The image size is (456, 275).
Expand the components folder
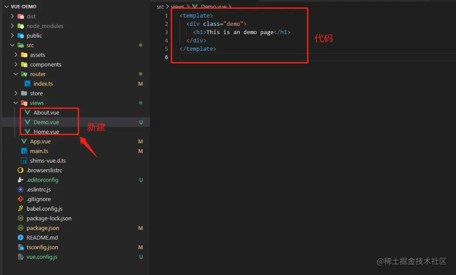click(x=16, y=64)
